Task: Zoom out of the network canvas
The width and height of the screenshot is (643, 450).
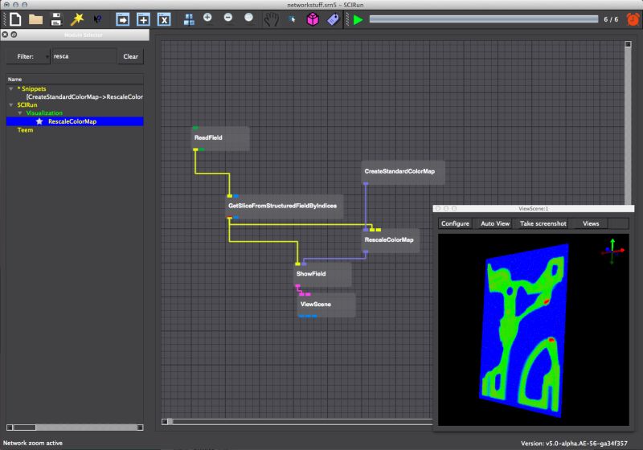Action: point(228,17)
